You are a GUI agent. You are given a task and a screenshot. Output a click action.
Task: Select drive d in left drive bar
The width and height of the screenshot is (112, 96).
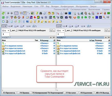click(10, 26)
